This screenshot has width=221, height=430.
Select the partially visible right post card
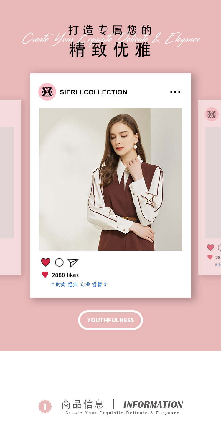pos(210,187)
